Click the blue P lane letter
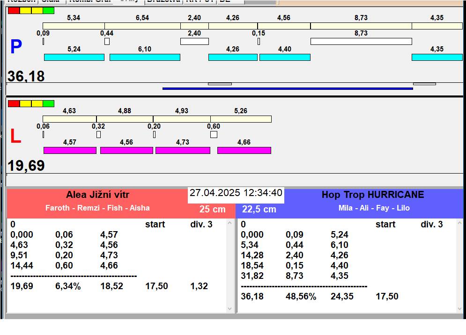Image resolution: width=466 pixels, height=335 pixels. pyautogui.click(x=16, y=47)
